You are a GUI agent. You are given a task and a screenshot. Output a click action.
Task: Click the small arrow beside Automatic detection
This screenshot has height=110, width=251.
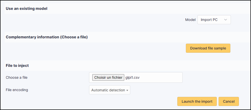pos(127,90)
